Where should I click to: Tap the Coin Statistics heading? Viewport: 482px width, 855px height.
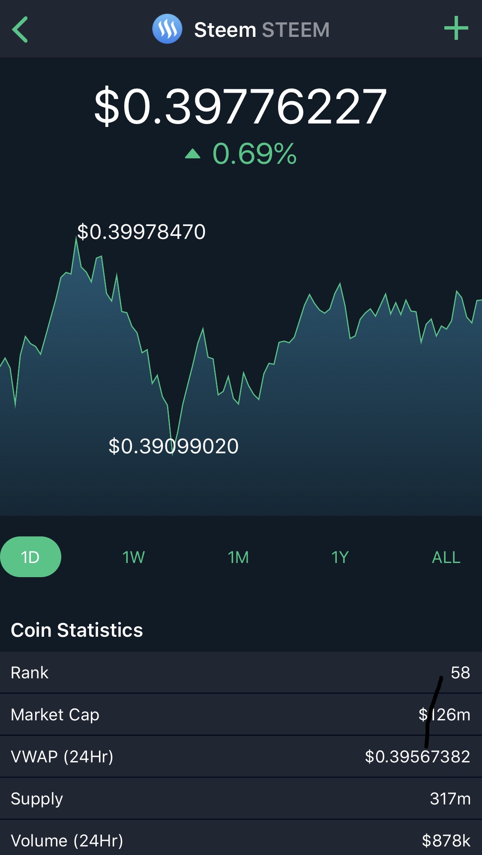[77, 630]
